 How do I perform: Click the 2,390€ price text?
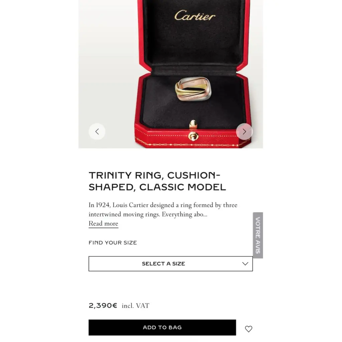pyautogui.click(x=103, y=305)
